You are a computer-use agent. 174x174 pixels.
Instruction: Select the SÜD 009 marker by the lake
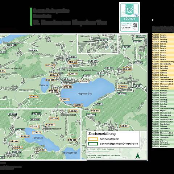(x=68, y=87)
